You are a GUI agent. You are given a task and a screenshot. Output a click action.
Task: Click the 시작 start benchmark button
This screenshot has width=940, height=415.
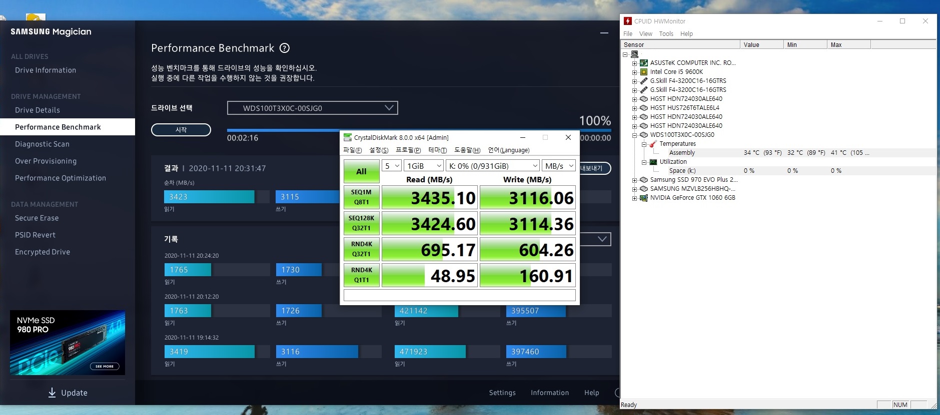click(x=181, y=130)
